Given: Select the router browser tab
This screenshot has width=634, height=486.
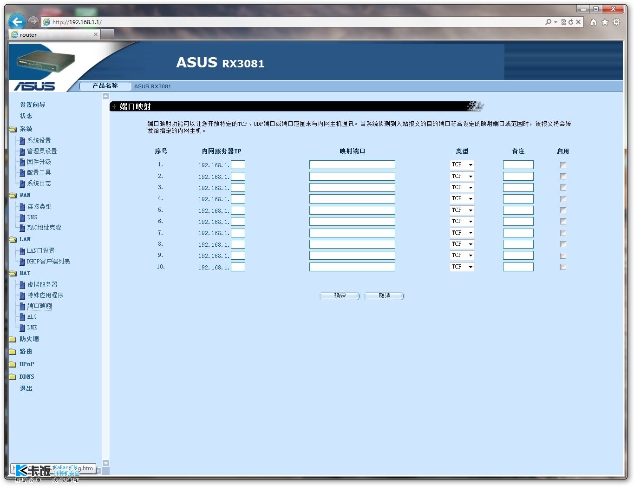Looking at the screenshot, I should [x=54, y=34].
